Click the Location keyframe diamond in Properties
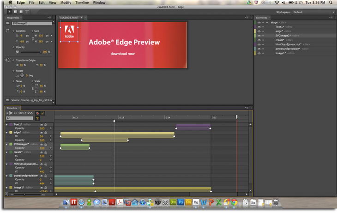 click(13, 31)
